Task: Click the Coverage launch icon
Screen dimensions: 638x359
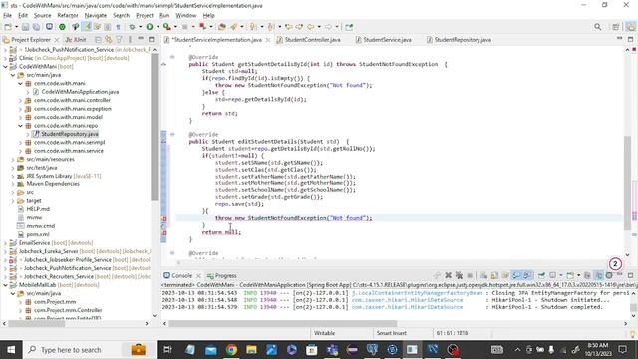Action: coord(166,27)
